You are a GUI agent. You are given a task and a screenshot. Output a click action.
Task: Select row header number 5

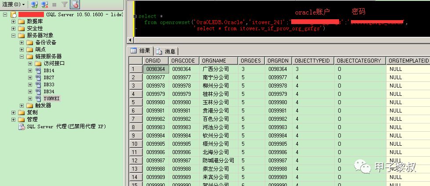click(x=136, y=102)
